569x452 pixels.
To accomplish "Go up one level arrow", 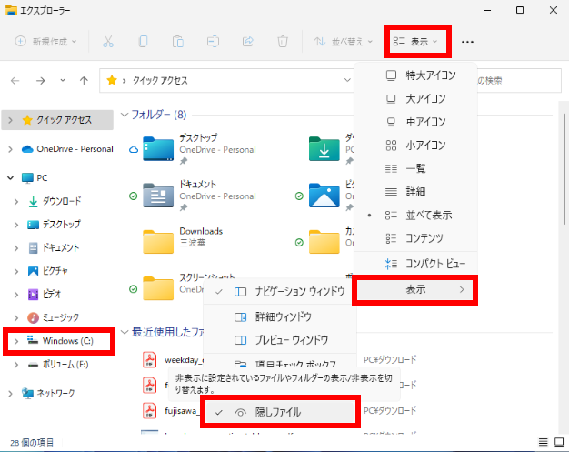I will coord(84,81).
